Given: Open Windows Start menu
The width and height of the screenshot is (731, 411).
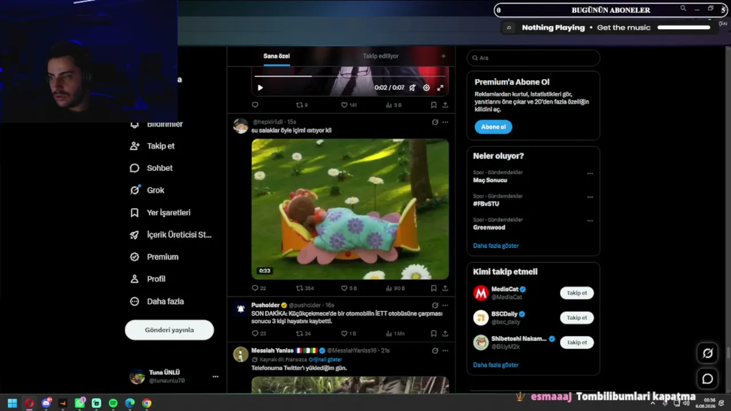Looking at the screenshot, I should tap(12, 403).
